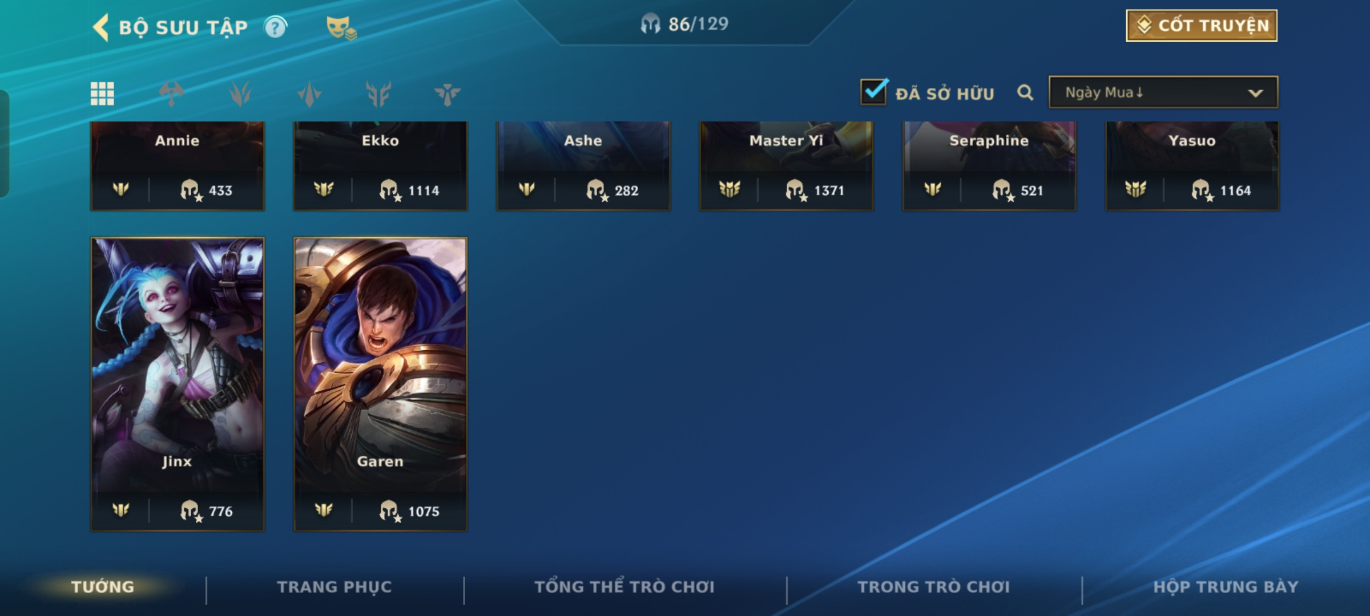Image resolution: width=1370 pixels, height=616 pixels.
Task: Open the Master Yi champion card
Action: 787,165
